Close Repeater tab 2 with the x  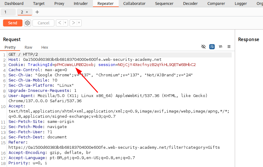[x=27, y=12]
